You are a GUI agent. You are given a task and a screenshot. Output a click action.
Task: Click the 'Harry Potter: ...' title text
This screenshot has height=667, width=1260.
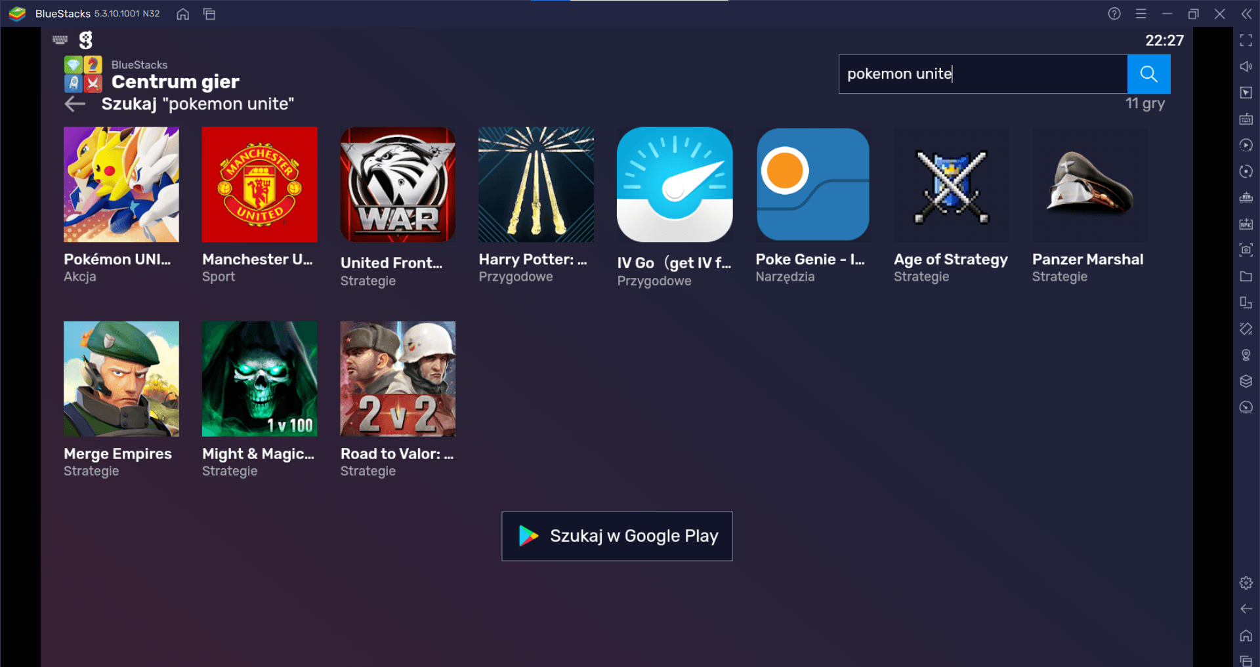coord(533,259)
